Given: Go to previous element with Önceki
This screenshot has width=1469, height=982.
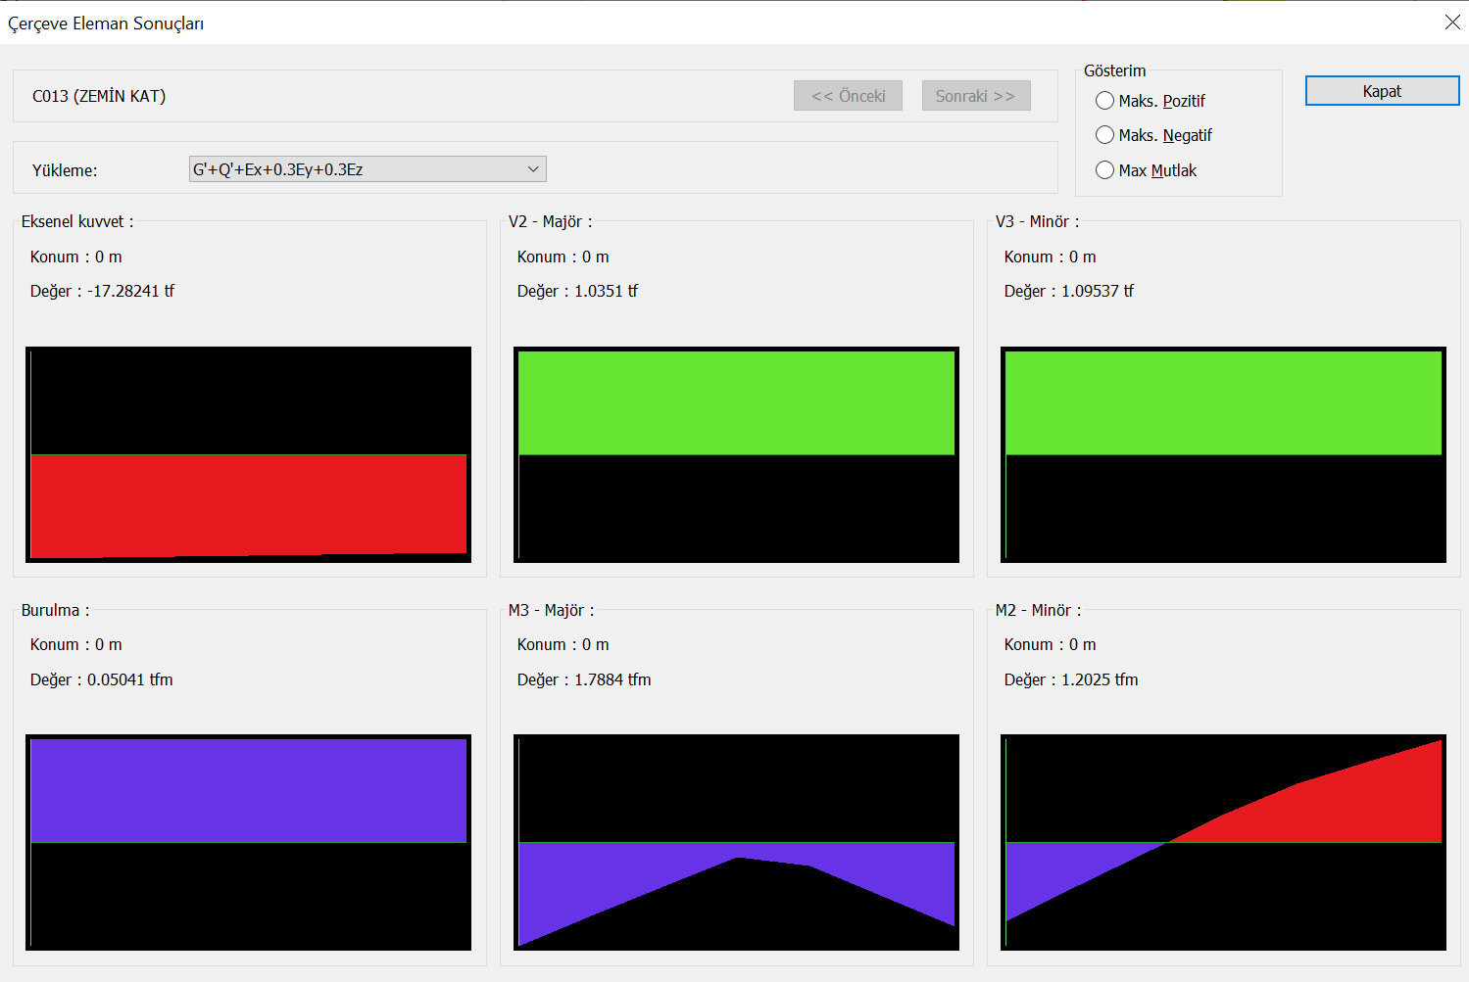Looking at the screenshot, I should (x=848, y=96).
